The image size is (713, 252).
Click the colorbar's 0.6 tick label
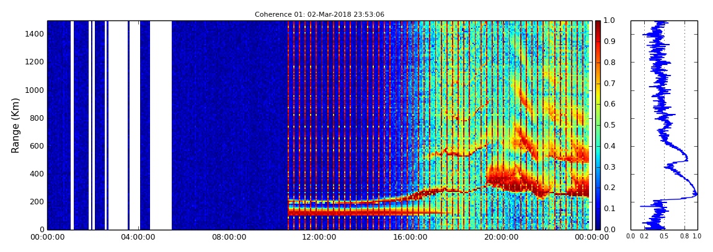[610, 104]
